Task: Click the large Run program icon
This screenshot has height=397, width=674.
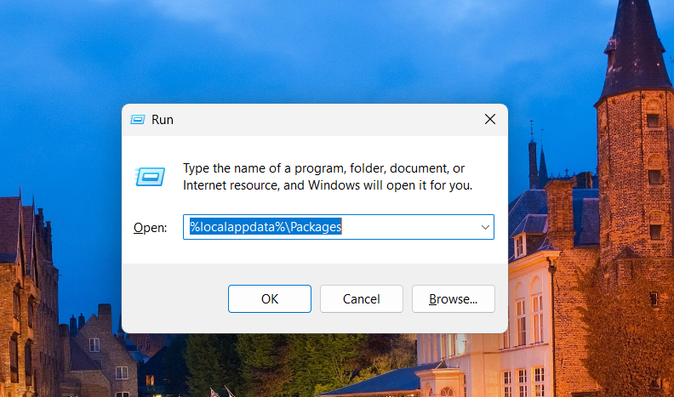Action: [x=151, y=176]
